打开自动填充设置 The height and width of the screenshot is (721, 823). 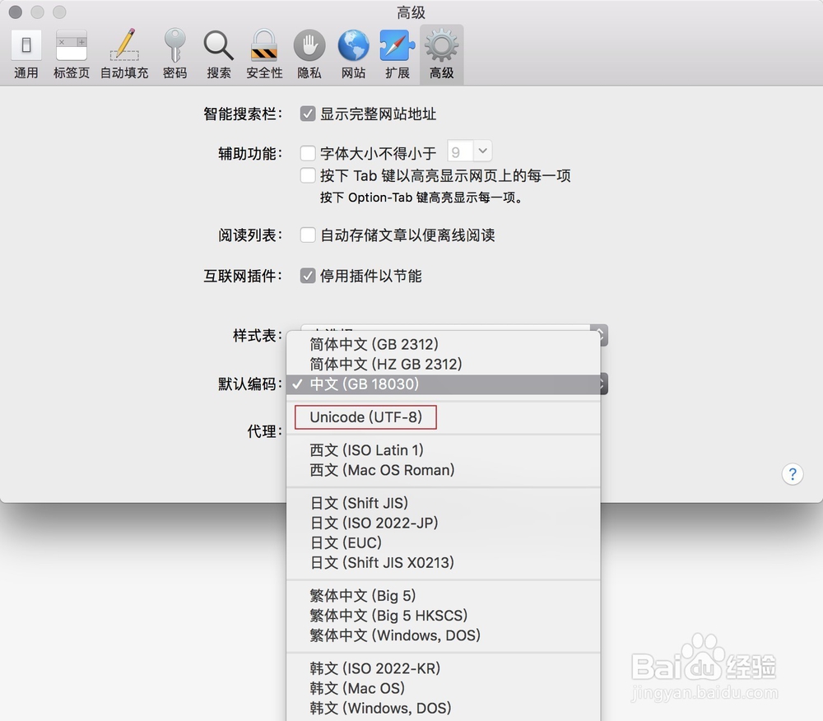[x=123, y=52]
